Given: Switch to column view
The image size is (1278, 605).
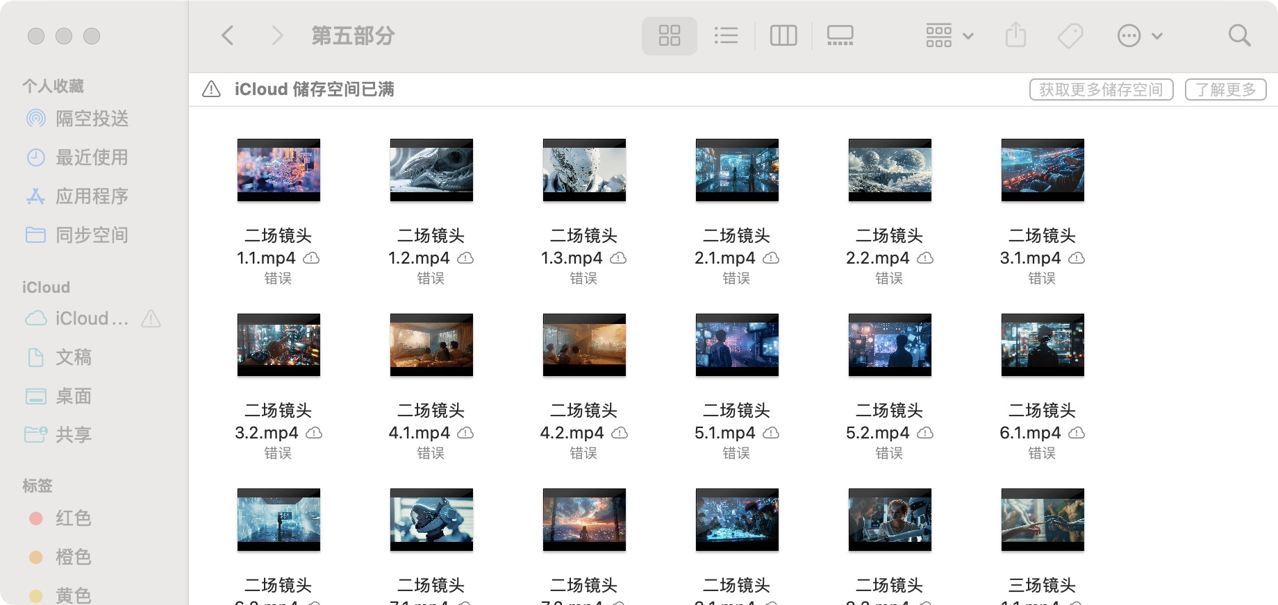Looking at the screenshot, I should 783,35.
